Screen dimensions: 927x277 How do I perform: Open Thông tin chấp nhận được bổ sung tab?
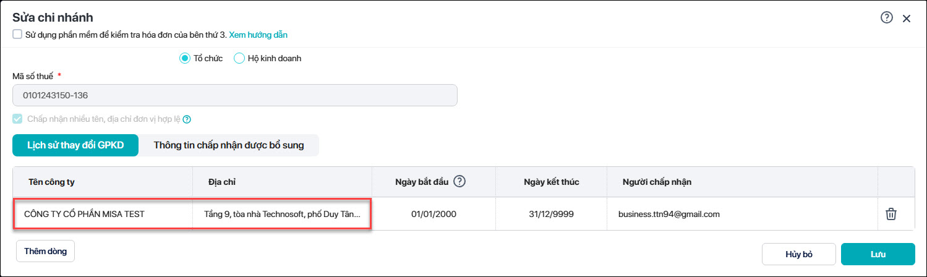pos(229,146)
